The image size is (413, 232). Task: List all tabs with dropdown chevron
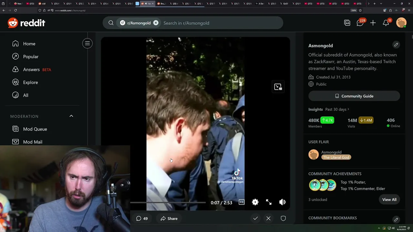(x=381, y=4)
